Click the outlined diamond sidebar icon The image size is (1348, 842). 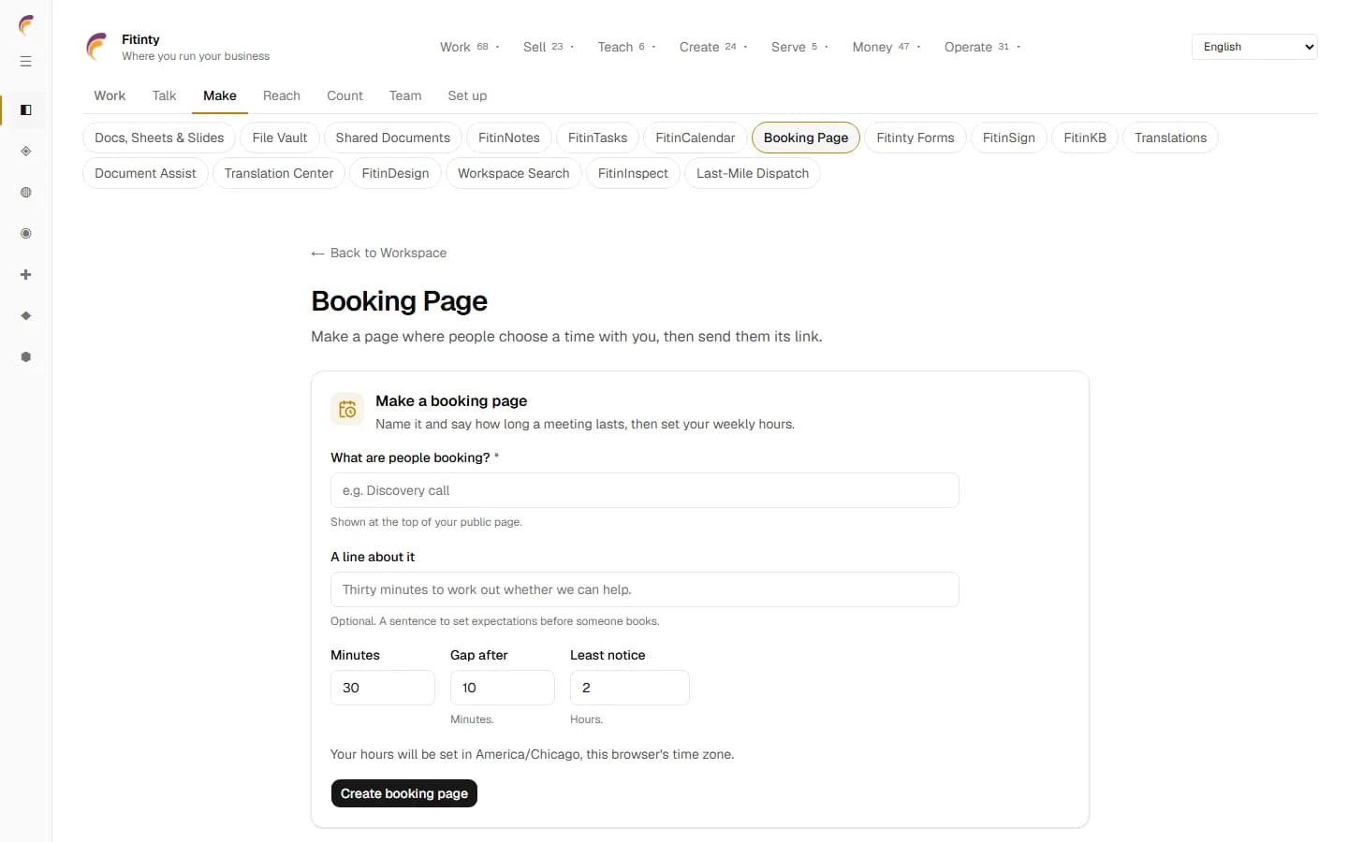26,152
